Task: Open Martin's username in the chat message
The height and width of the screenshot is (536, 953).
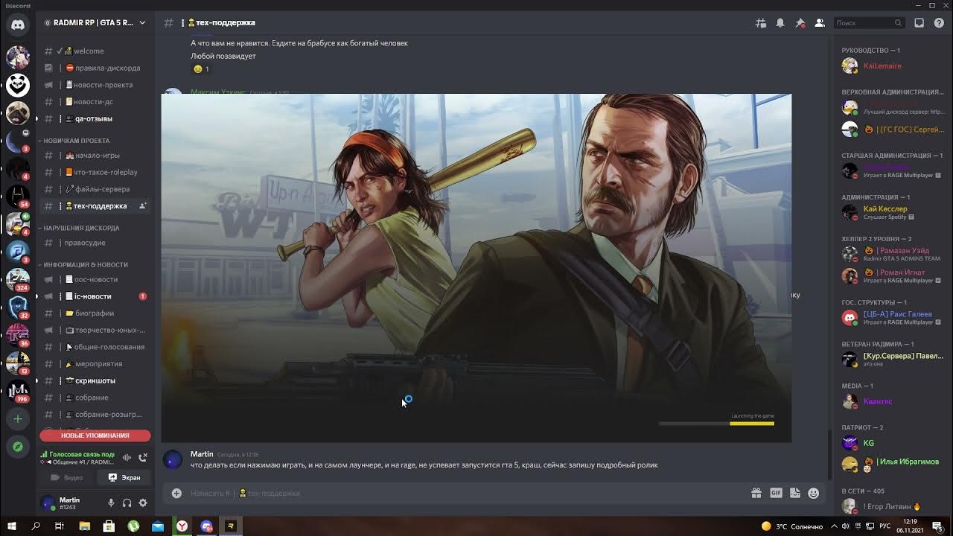Action: pyautogui.click(x=202, y=454)
